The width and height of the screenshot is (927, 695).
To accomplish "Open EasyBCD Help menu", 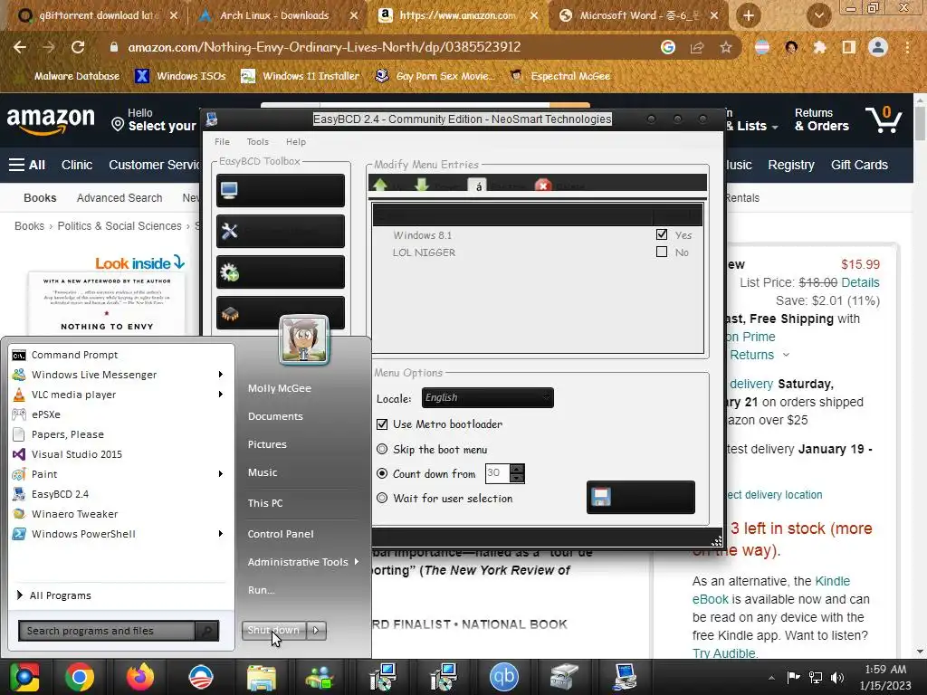I will coord(296,142).
